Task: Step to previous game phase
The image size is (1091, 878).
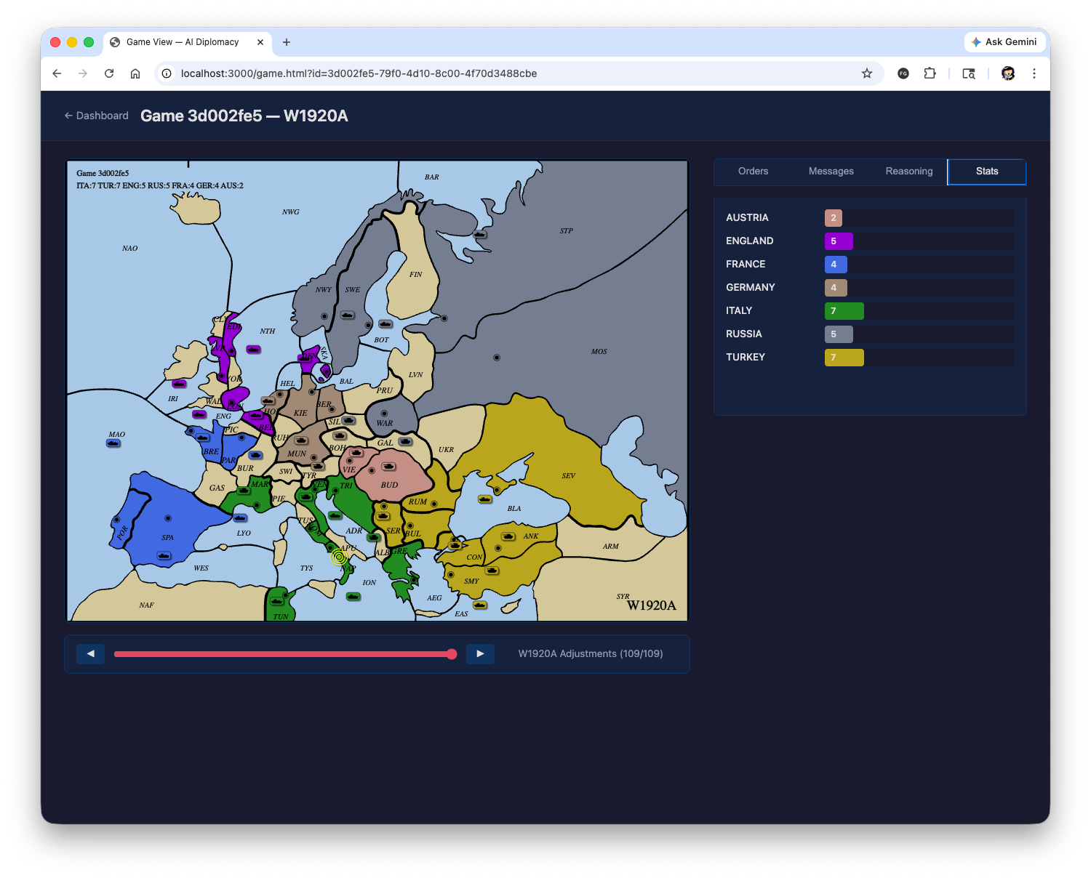Action: pyautogui.click(x=91, y=654)
